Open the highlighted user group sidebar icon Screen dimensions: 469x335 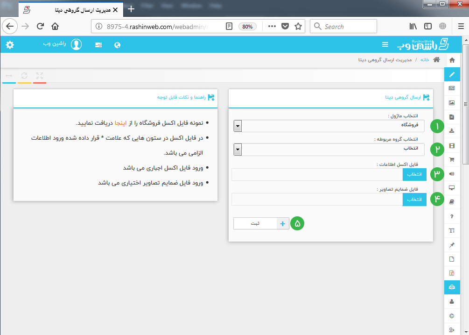pyautogui.click(x=452, y=287)
